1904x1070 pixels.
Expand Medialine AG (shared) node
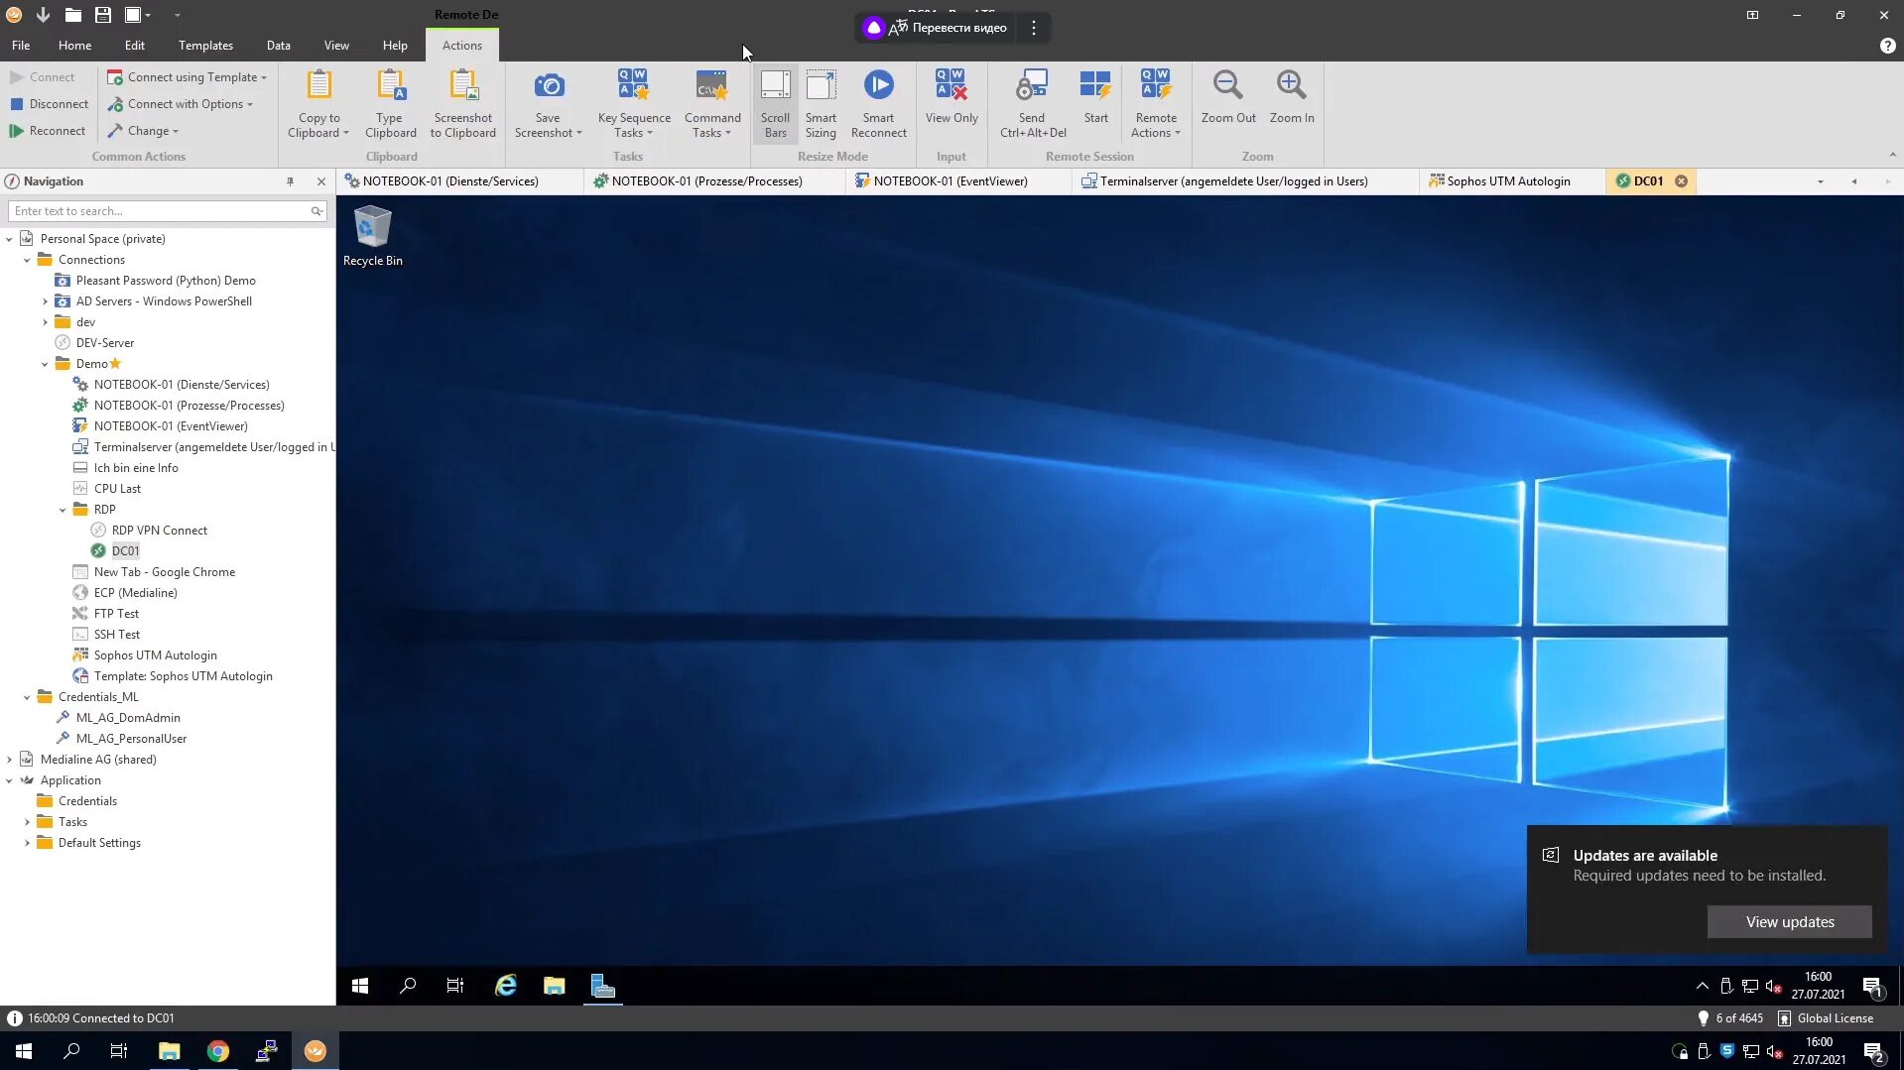[10, 760]
